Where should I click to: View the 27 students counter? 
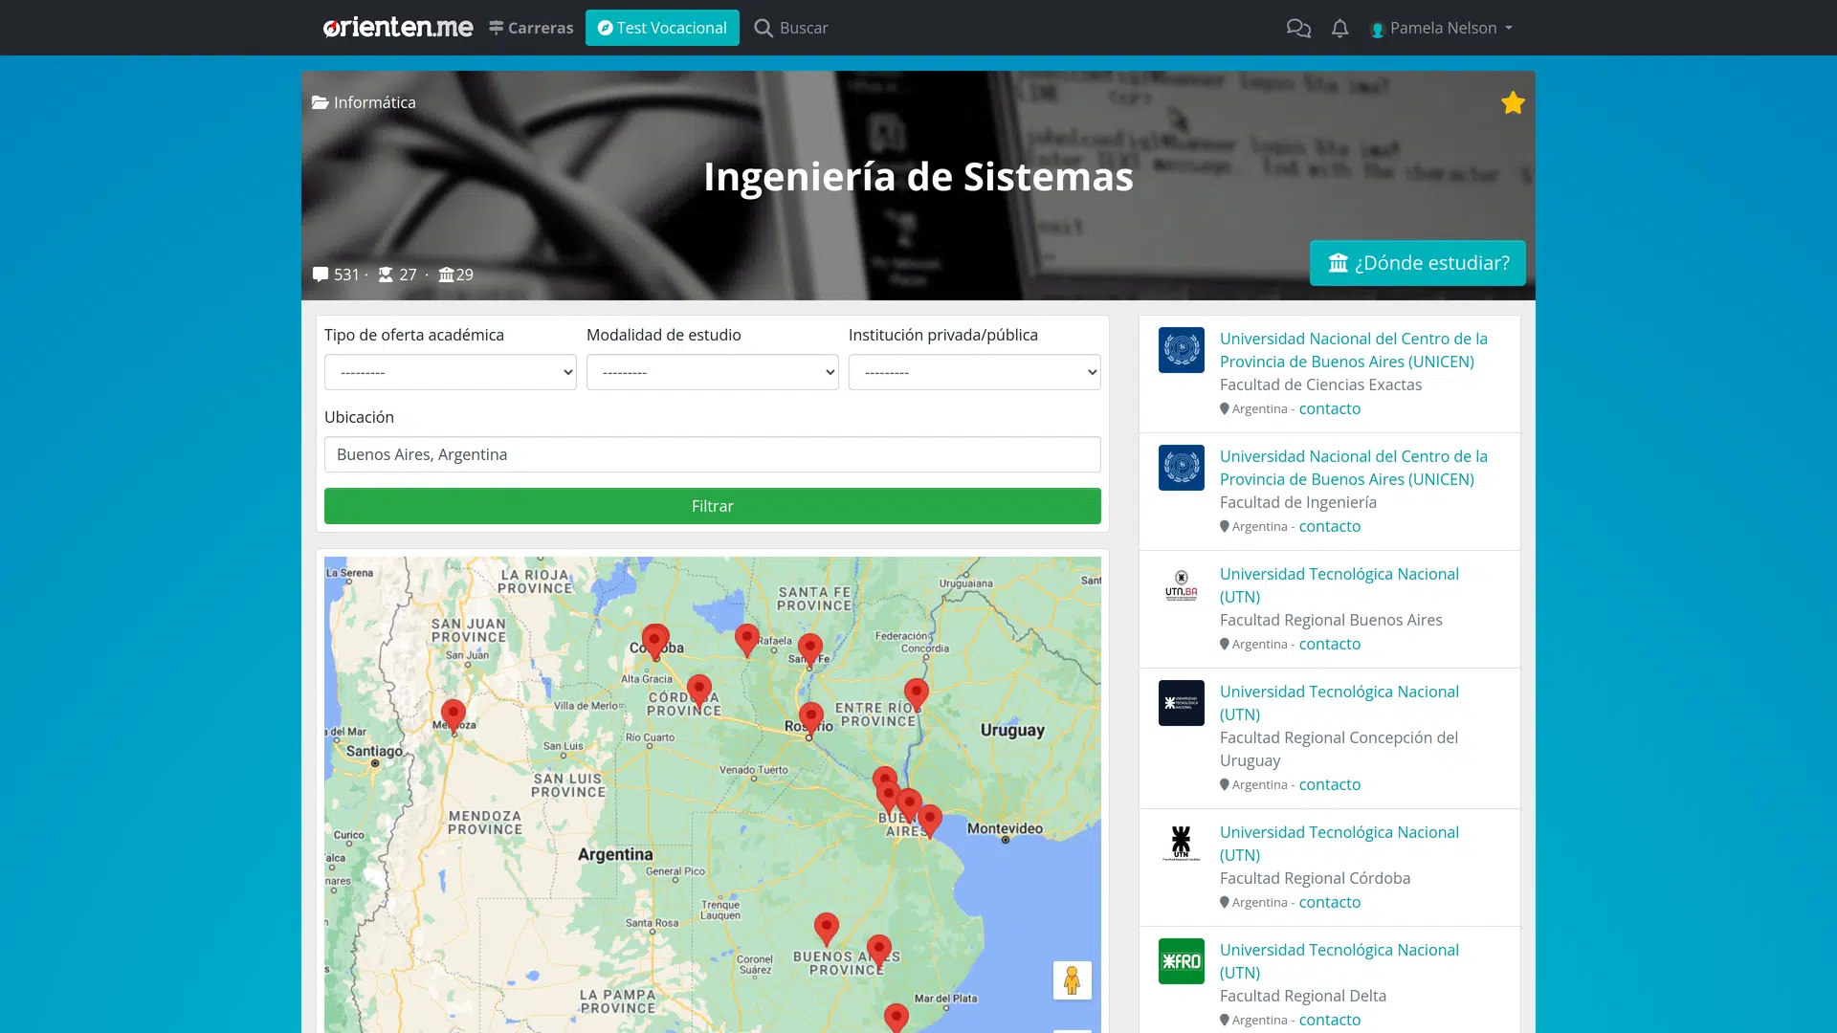pos(397,275)
